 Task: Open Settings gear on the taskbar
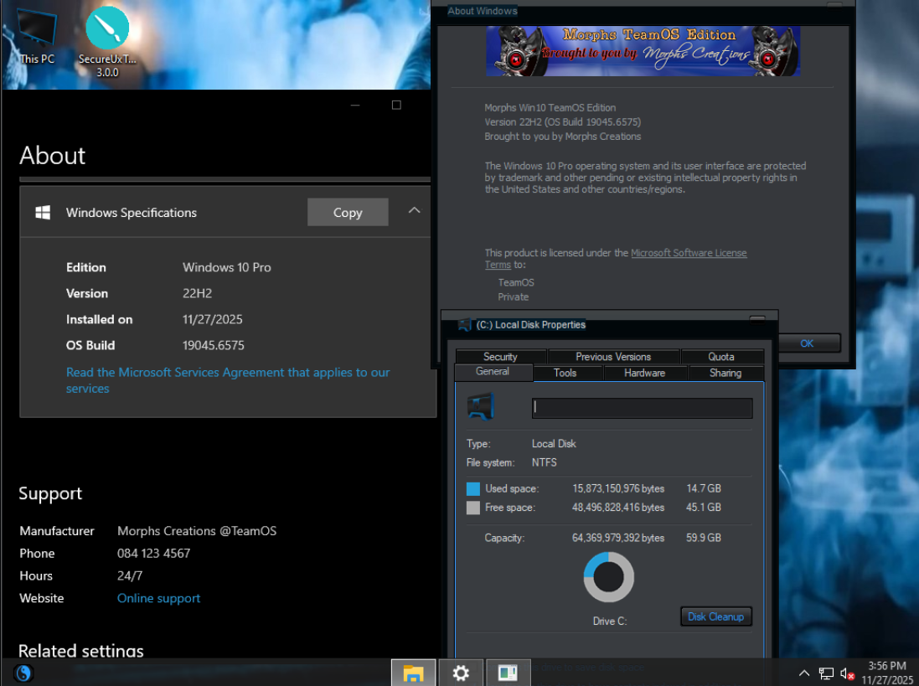pos(461,673)
